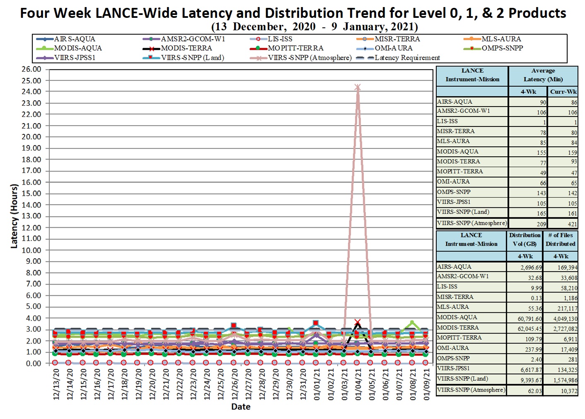This screenshot has width=585, height=419.
Task: Click the '24.00' y-axis label
Action: pos(31,92)
